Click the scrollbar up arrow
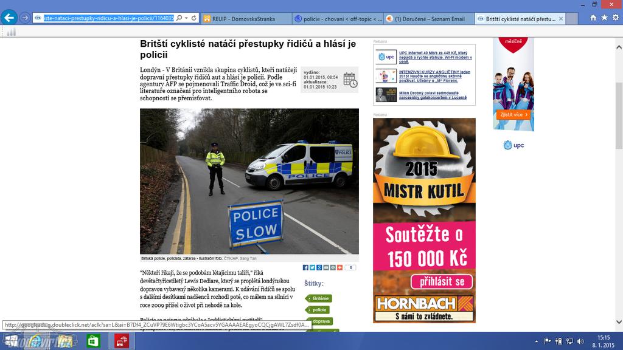Screen dimensions: 623x350 (619, 47)
